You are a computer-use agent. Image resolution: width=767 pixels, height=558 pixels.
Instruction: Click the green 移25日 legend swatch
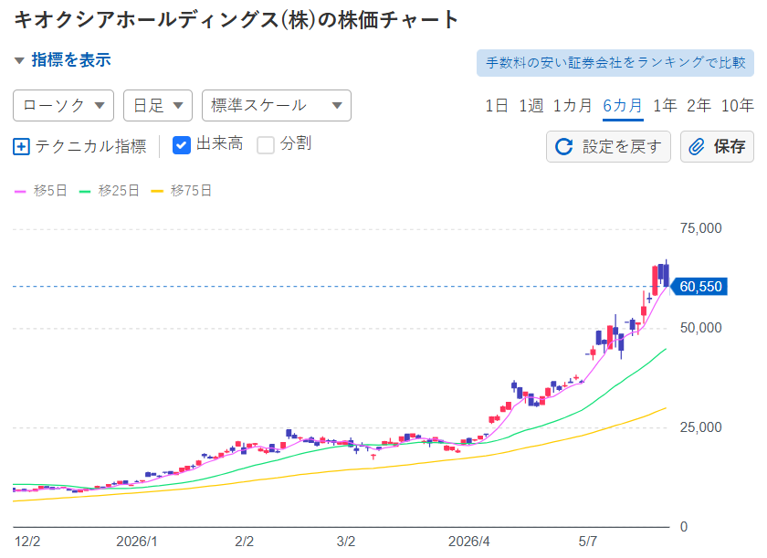(x=85, y=191)
